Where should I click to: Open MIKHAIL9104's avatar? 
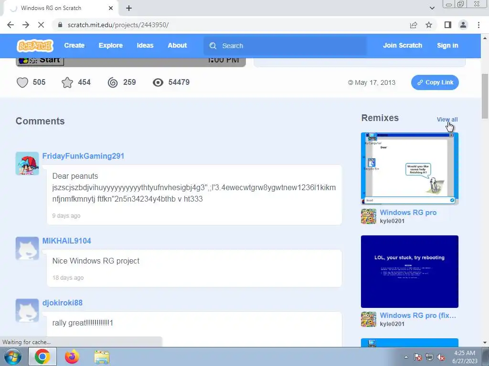click(27, 248)
